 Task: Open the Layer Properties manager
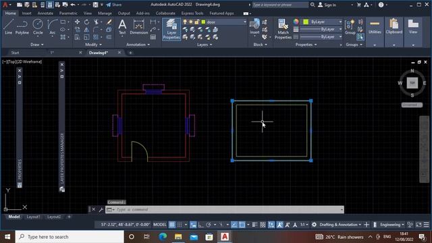171,29
